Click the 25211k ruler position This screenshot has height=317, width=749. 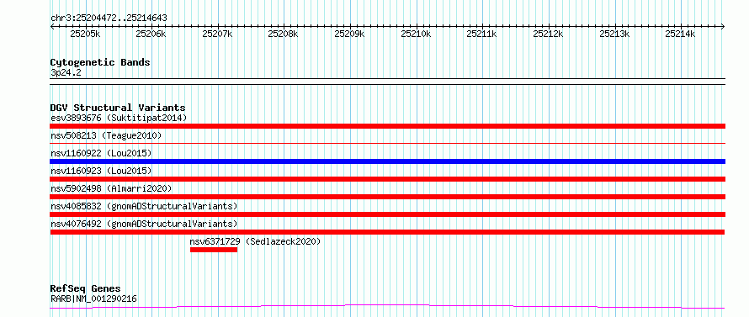482,34
